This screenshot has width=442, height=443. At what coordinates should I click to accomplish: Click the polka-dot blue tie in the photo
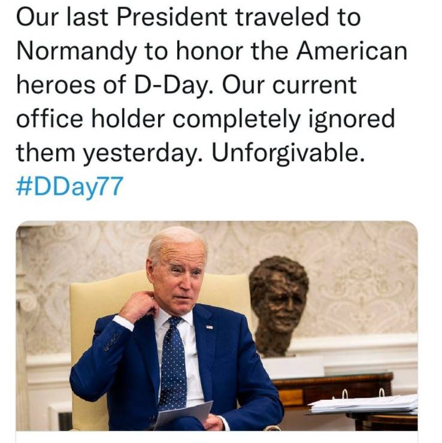[172, 364]
